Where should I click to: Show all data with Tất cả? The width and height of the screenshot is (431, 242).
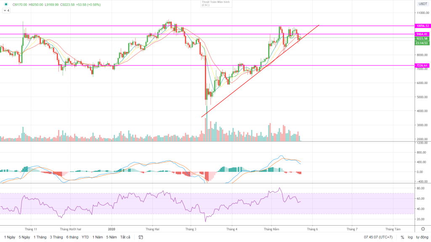[125, 237]
